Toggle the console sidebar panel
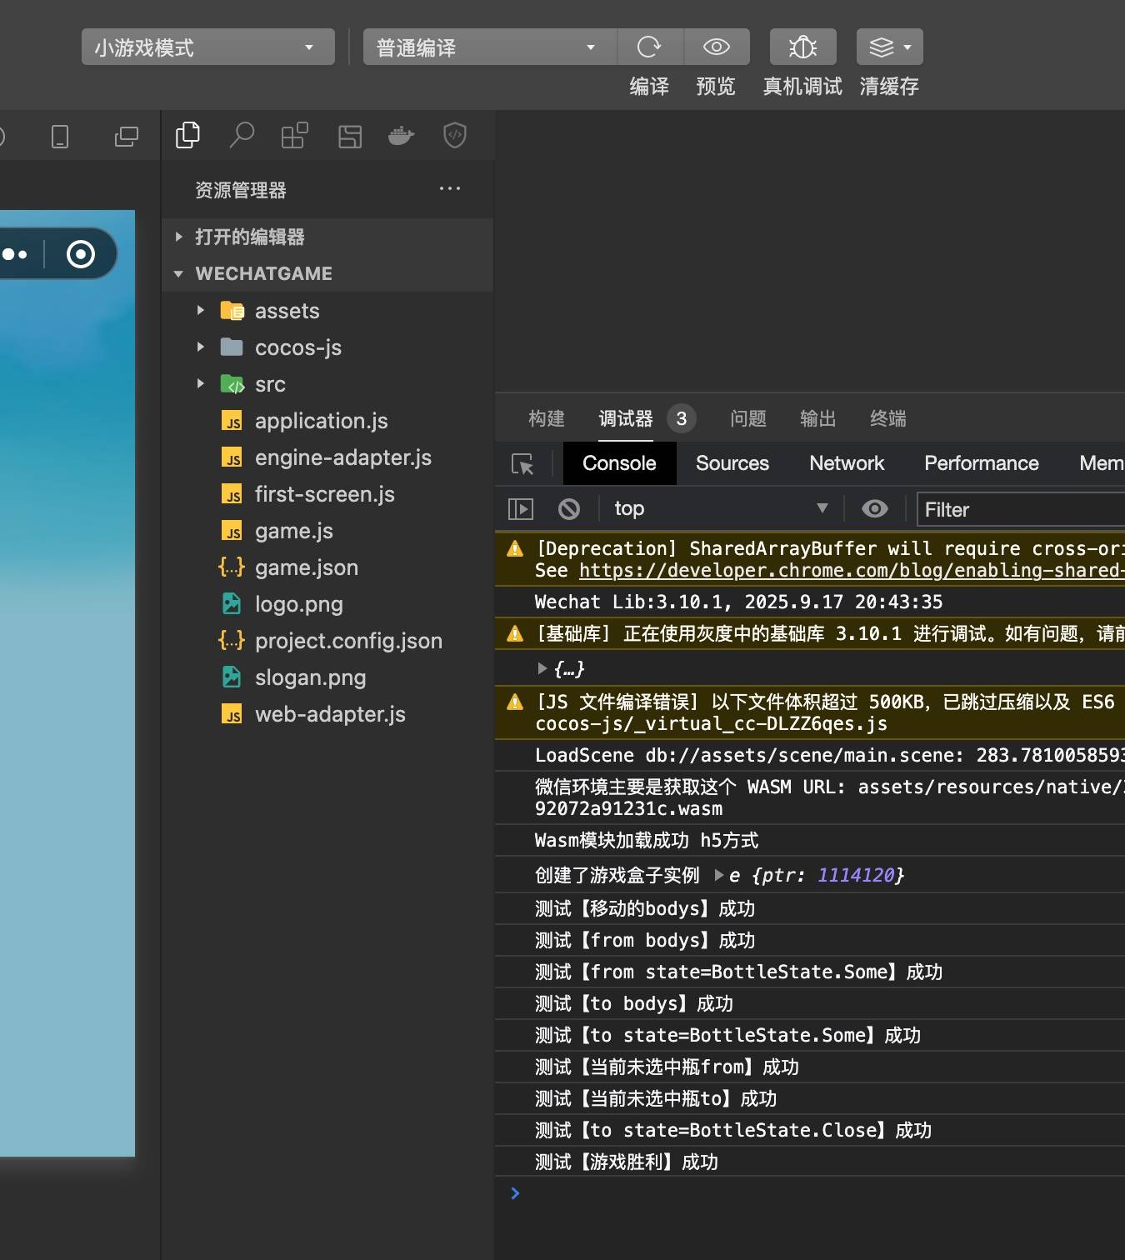This screenshot has width=1125, height=1260. 521,509
